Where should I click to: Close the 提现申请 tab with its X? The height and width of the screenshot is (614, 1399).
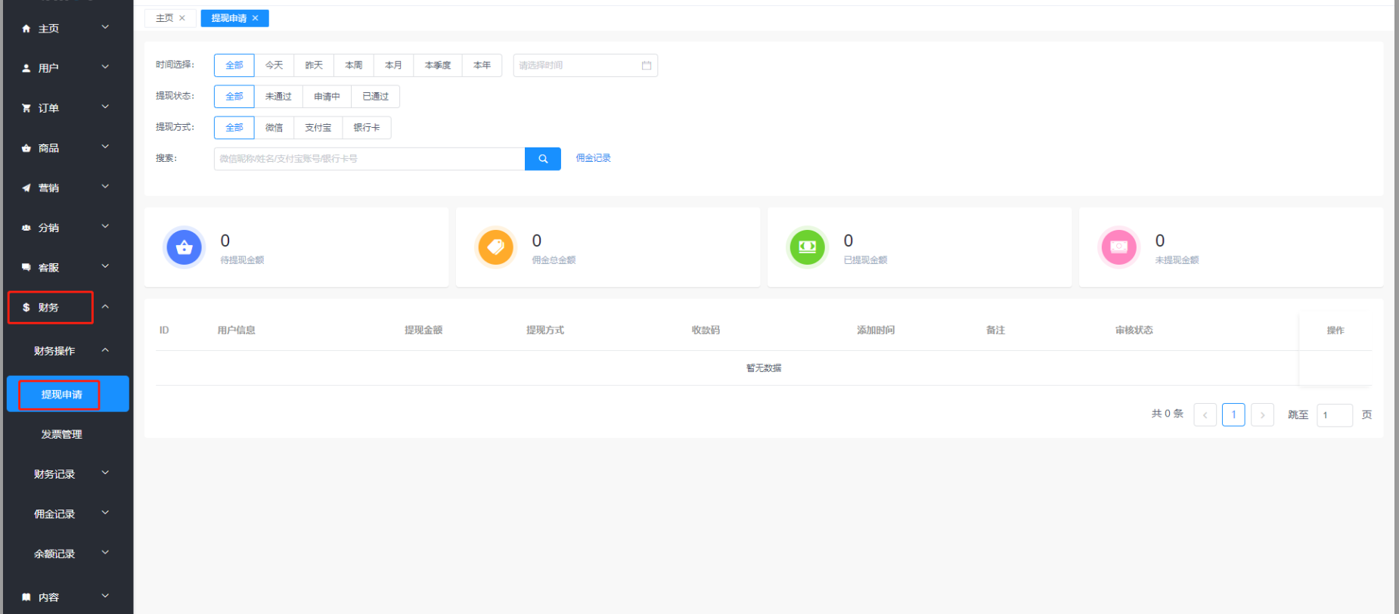[x=256, y=18]
